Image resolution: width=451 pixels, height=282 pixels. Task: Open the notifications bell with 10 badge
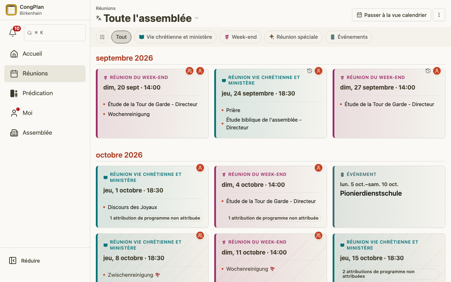click(x=13, y=33)
